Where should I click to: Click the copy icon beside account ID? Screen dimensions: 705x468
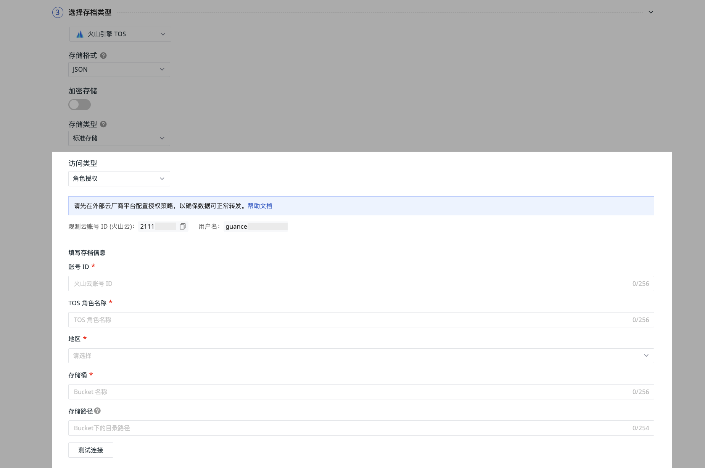pyautogui.click(x=182, y=226)
